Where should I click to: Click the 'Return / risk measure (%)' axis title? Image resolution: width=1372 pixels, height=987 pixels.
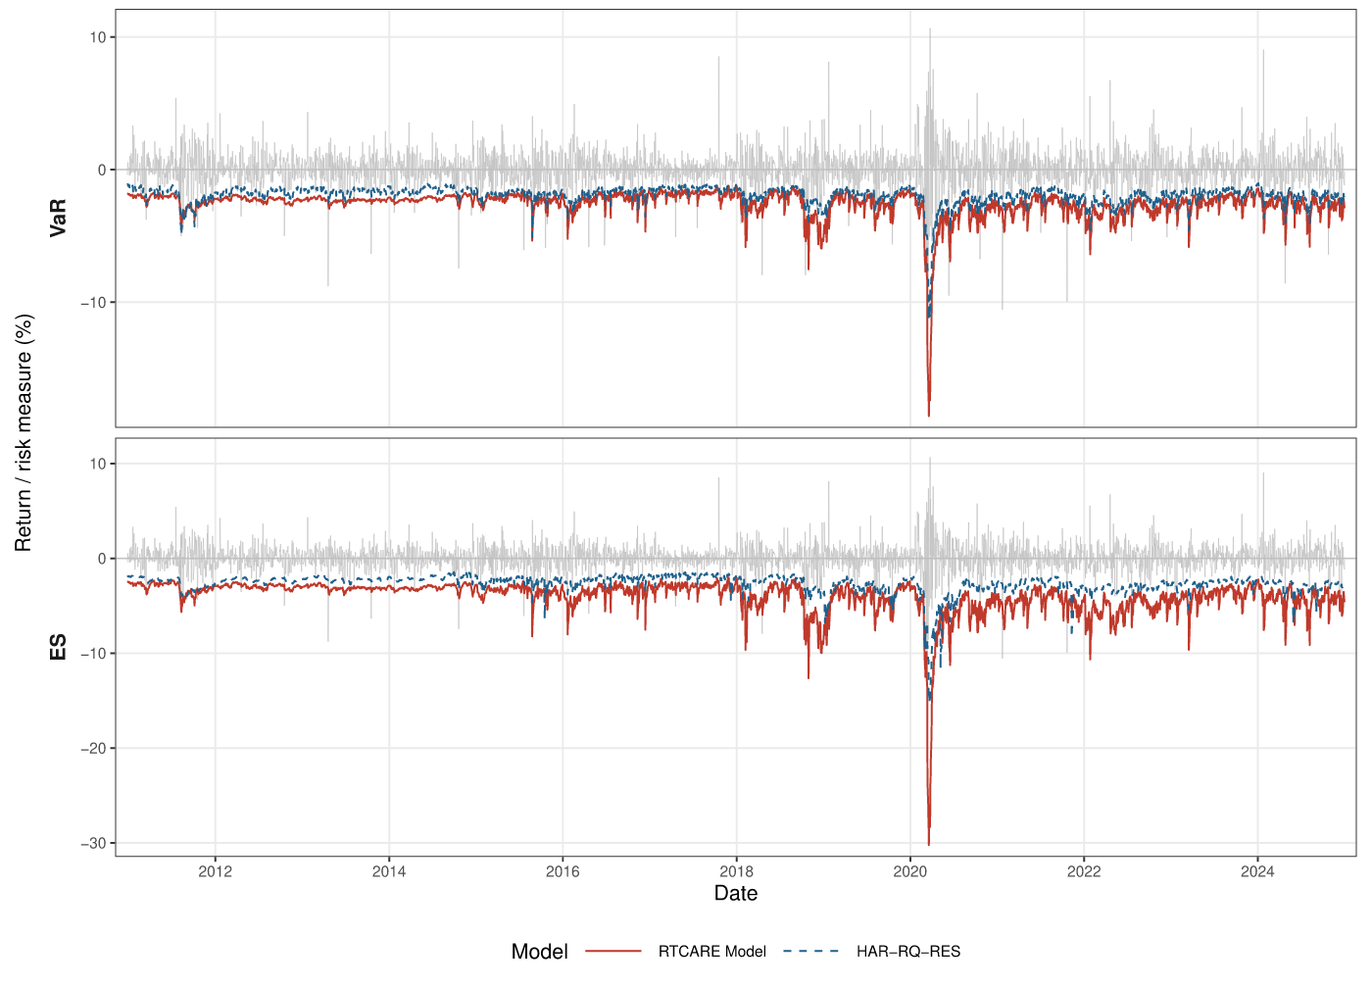[24, 432]
